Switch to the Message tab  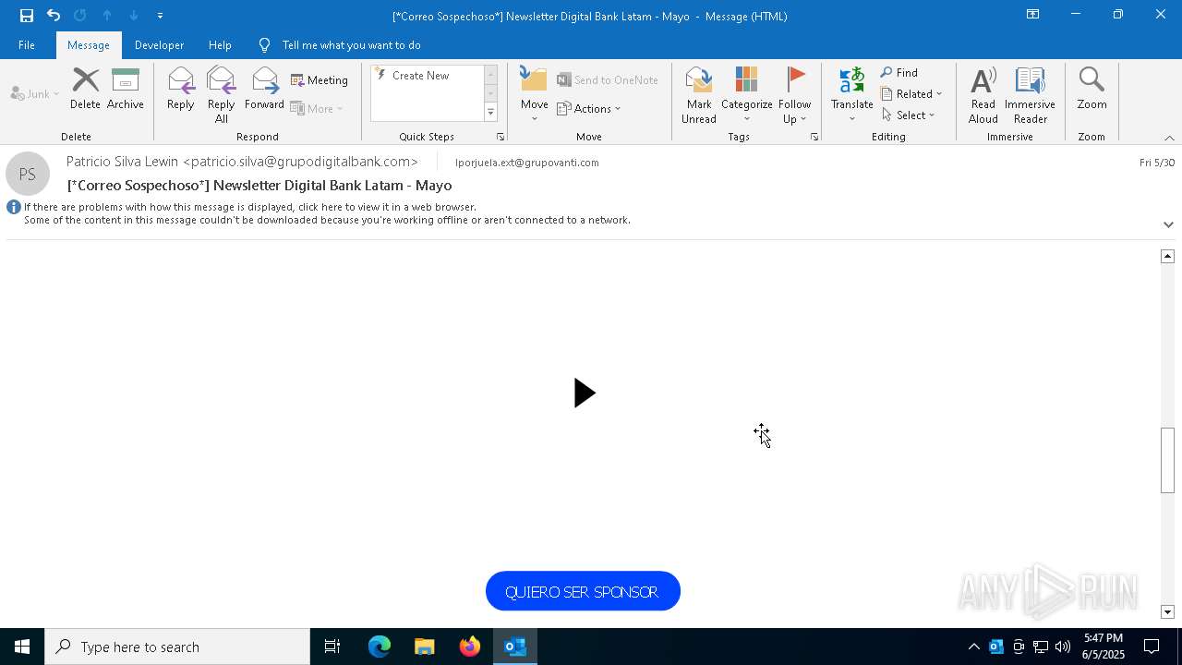coord(89,45)
